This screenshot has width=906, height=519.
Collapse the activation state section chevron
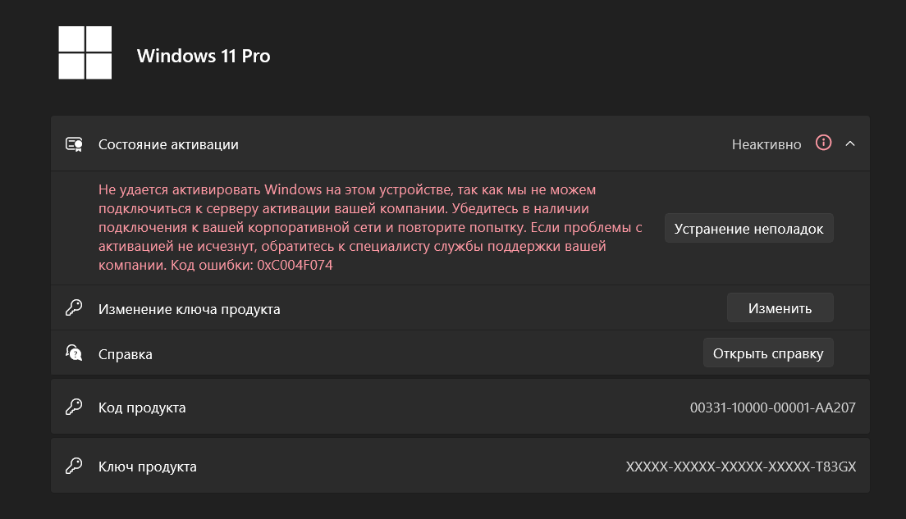point(850,143)
